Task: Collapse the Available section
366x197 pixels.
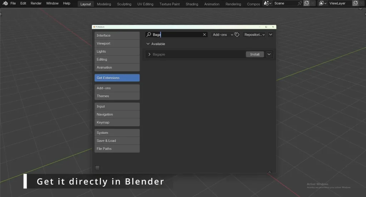Action: click(148, 44)
